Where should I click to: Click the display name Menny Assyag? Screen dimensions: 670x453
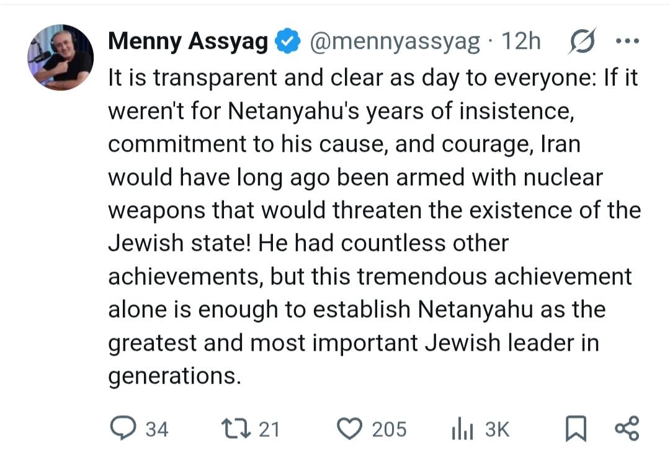click(187, 42)
